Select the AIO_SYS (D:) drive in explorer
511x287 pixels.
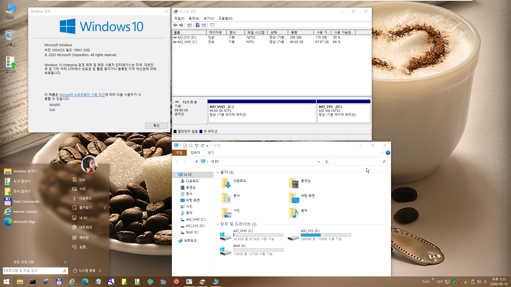[x=319, y=235]
